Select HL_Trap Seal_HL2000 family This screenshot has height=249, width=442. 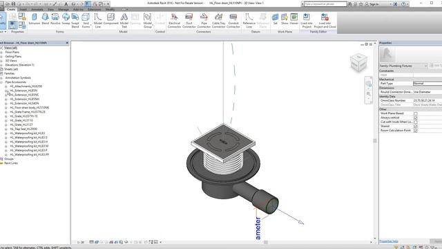point(23,129)
